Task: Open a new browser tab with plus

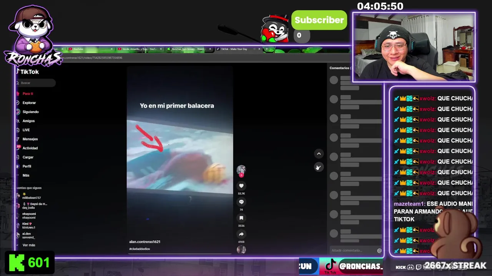Action: (x=267, y=49)
